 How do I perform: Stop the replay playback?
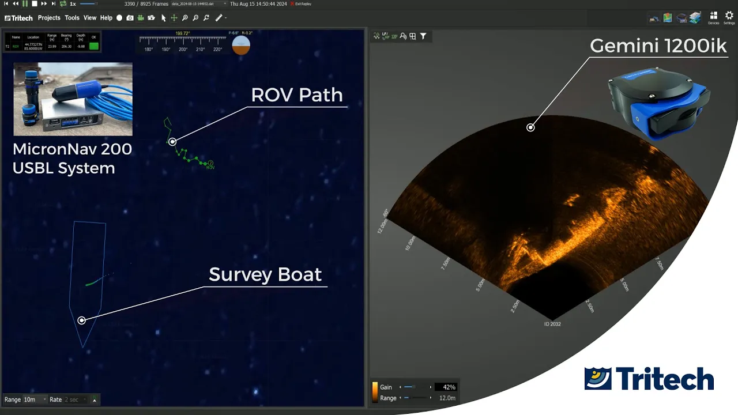pyautogui.click(x=35, y=3)
